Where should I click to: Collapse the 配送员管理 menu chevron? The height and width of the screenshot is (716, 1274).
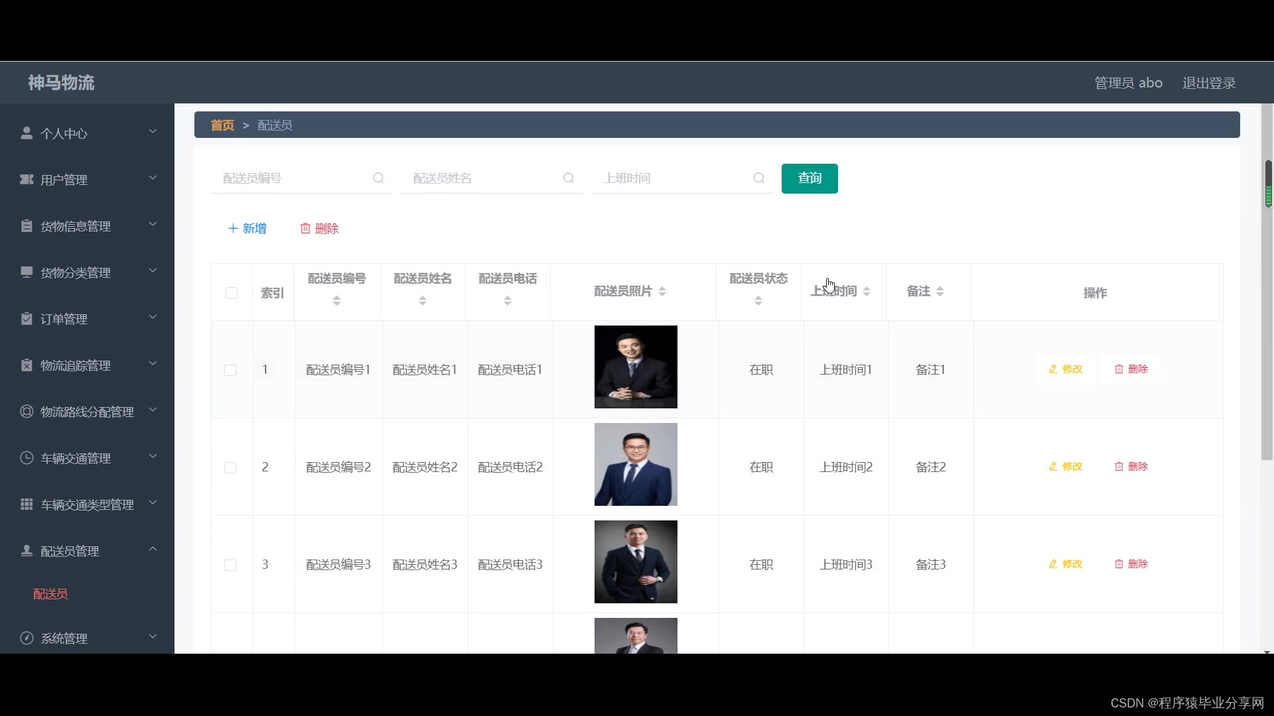153,550
